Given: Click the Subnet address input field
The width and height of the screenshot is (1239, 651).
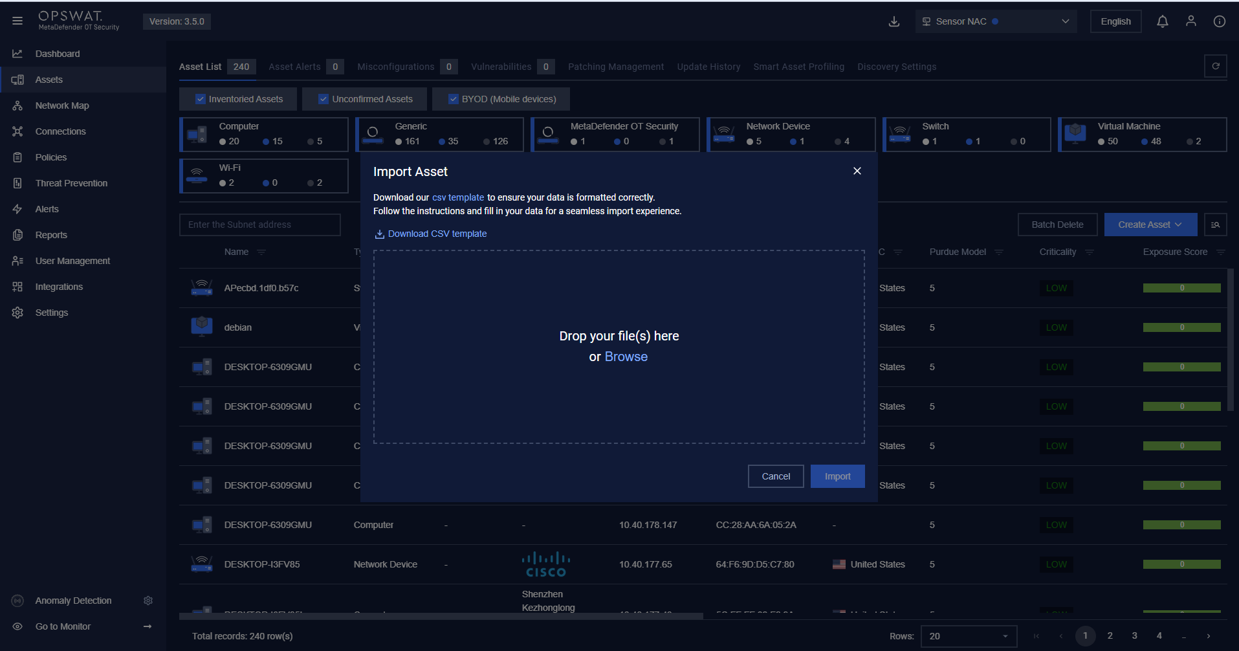Looking at the screenshot, I should click(259, 225).
